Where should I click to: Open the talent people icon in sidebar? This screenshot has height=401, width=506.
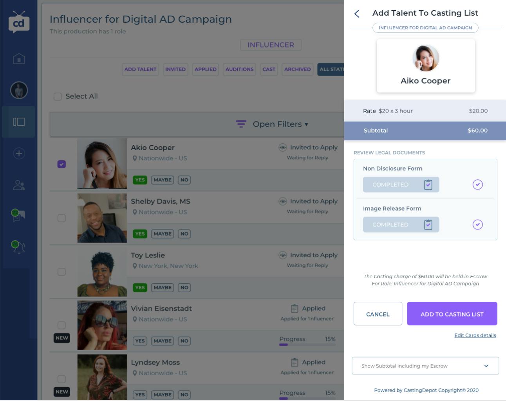19,185
